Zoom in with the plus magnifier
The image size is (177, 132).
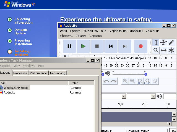tap(125, 81)
